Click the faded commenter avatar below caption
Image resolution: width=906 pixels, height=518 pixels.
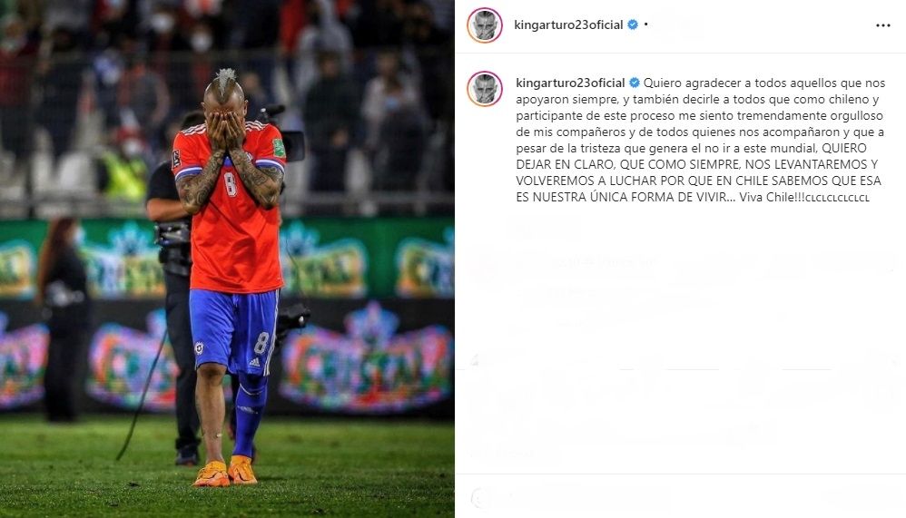484,267
